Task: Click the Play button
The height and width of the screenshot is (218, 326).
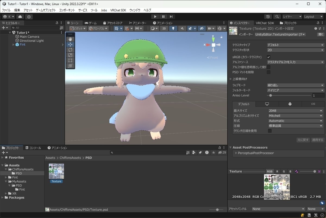Action: [155, 17]
